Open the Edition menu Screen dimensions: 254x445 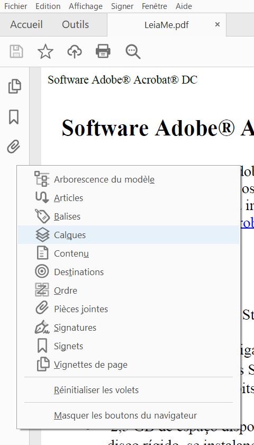[48, 6]
